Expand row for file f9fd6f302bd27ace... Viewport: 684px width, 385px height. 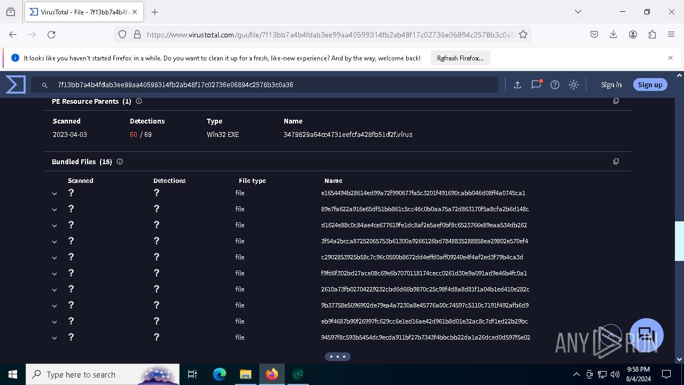tap(55, 274)
